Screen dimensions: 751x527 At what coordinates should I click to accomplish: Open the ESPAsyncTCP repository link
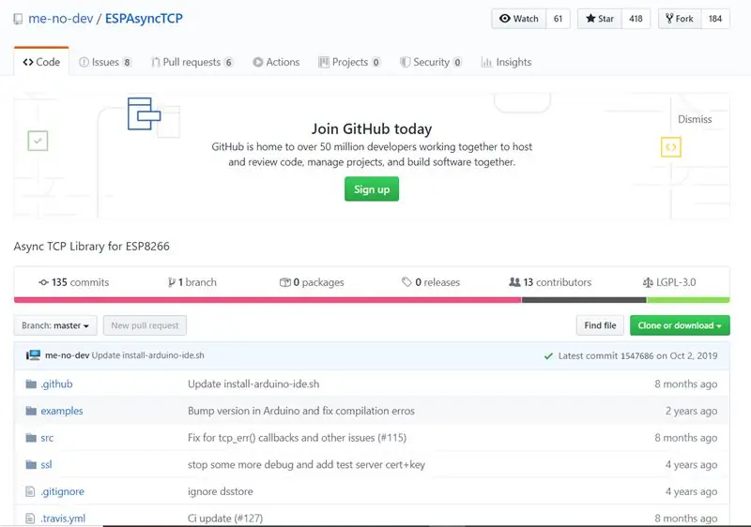point(144,19)
